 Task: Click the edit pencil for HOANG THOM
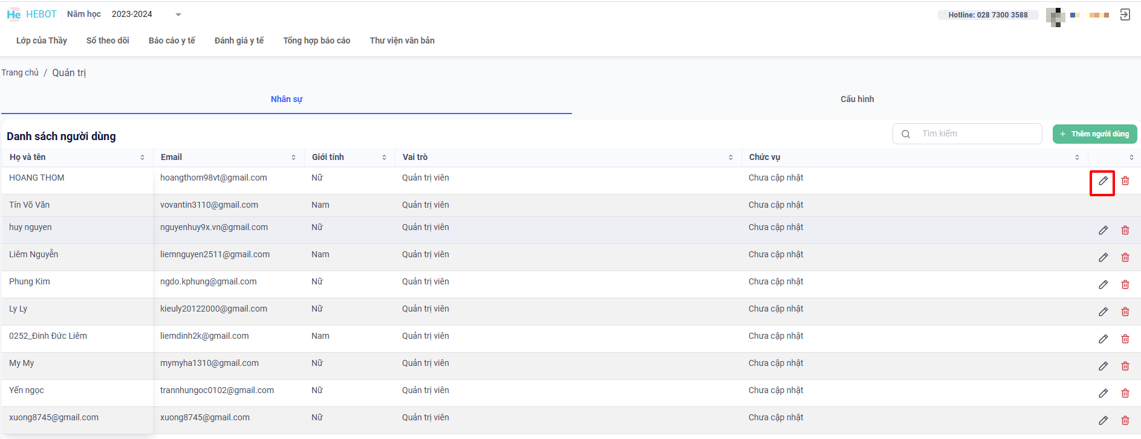tap(1103, 181)
